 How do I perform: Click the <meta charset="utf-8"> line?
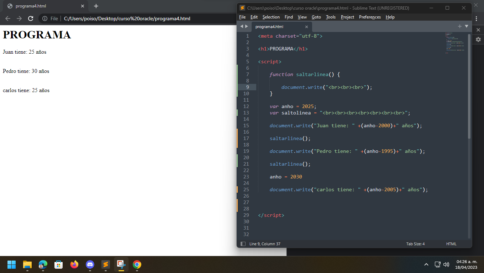[x=290, y=36]
